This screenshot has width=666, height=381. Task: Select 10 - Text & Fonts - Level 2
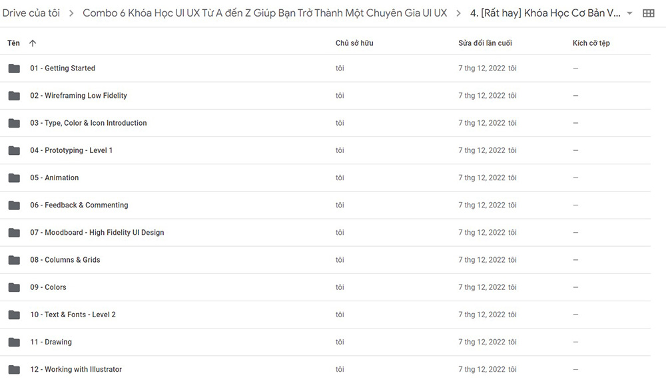(73, 315)
